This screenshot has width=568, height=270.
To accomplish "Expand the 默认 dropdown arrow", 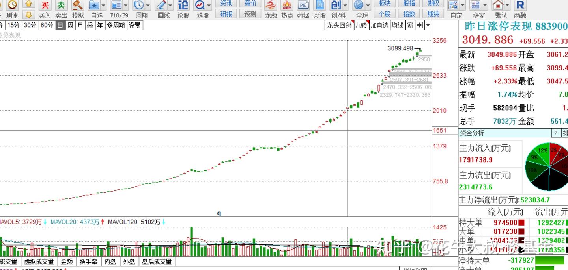I will pyautogui.click(x=507, y=6).
